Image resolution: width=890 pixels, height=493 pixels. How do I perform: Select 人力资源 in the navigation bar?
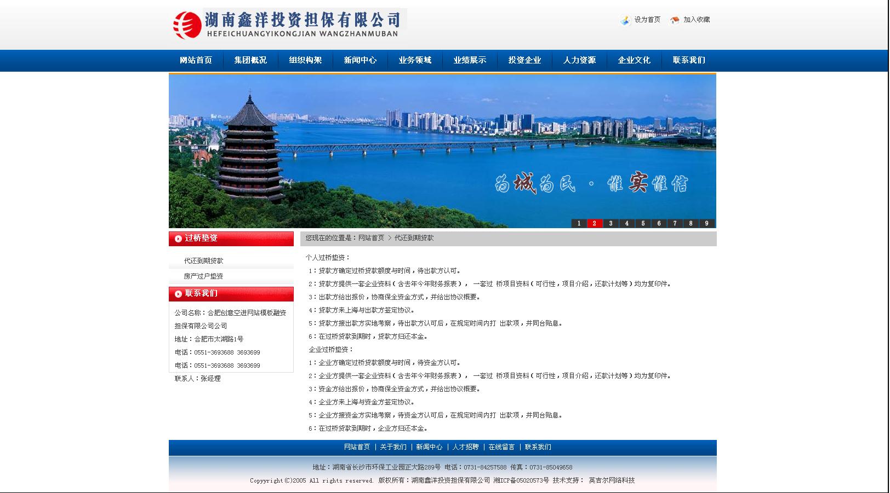(x=579, y=60)
